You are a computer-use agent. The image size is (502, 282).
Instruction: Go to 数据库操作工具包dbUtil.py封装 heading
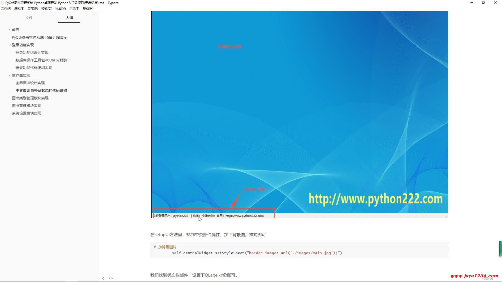click(x=41, y=60)
